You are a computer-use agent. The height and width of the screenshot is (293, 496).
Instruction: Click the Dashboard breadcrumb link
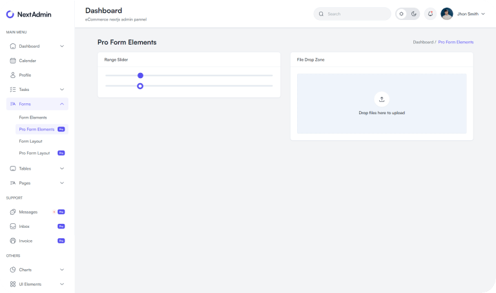pyautogui.click(x=423, y=42)
